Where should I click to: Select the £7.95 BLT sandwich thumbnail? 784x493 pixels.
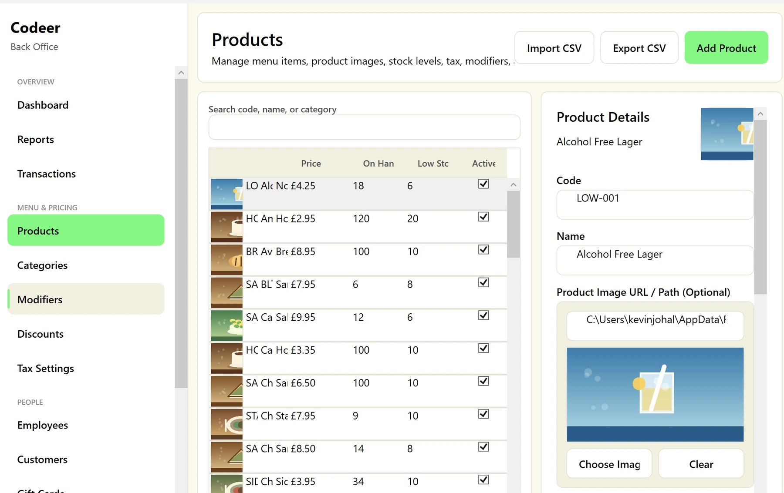coord(226,292)
